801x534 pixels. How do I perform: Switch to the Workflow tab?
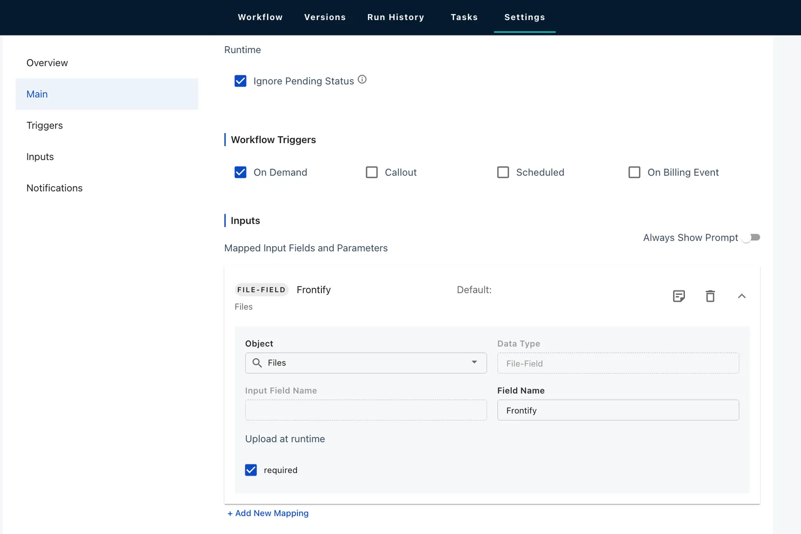pos(260,17)
